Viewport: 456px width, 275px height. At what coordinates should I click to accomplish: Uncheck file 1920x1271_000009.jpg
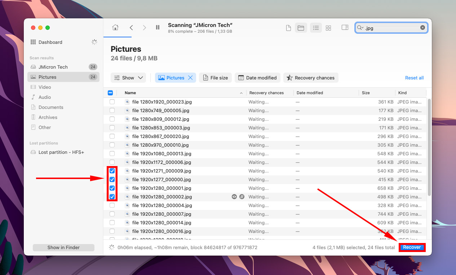pyautogui.click(x=112, y=171)
